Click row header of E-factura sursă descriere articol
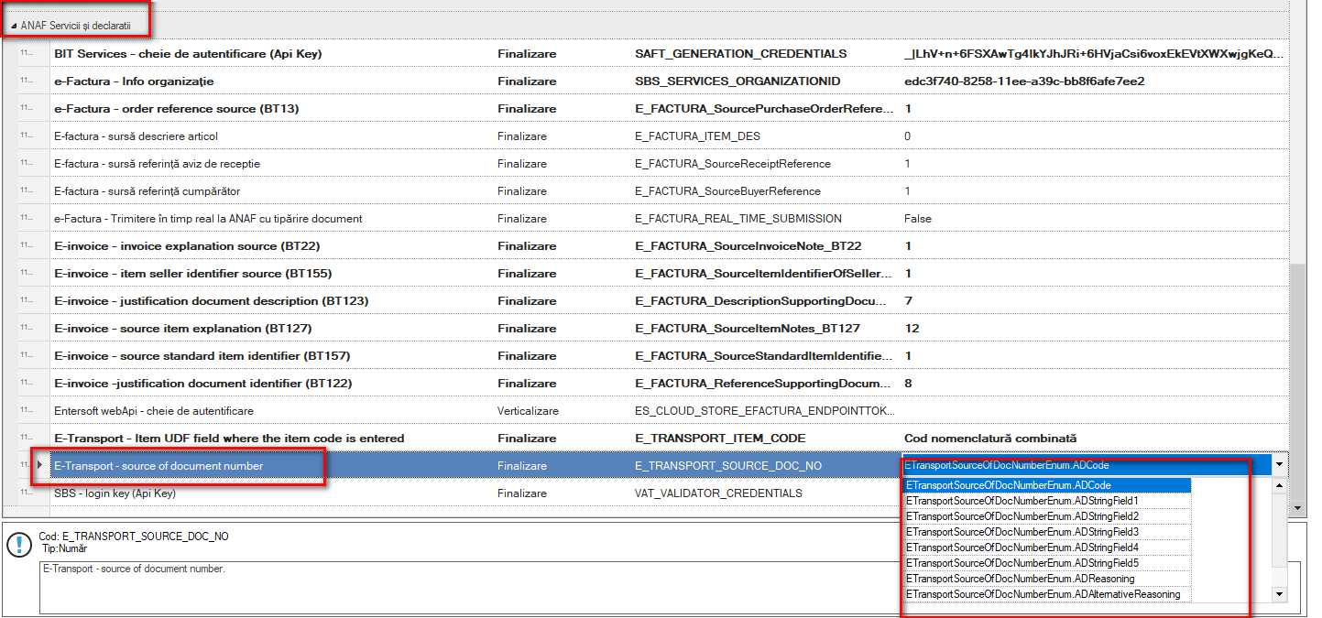1322x618 pixels. 34,136
